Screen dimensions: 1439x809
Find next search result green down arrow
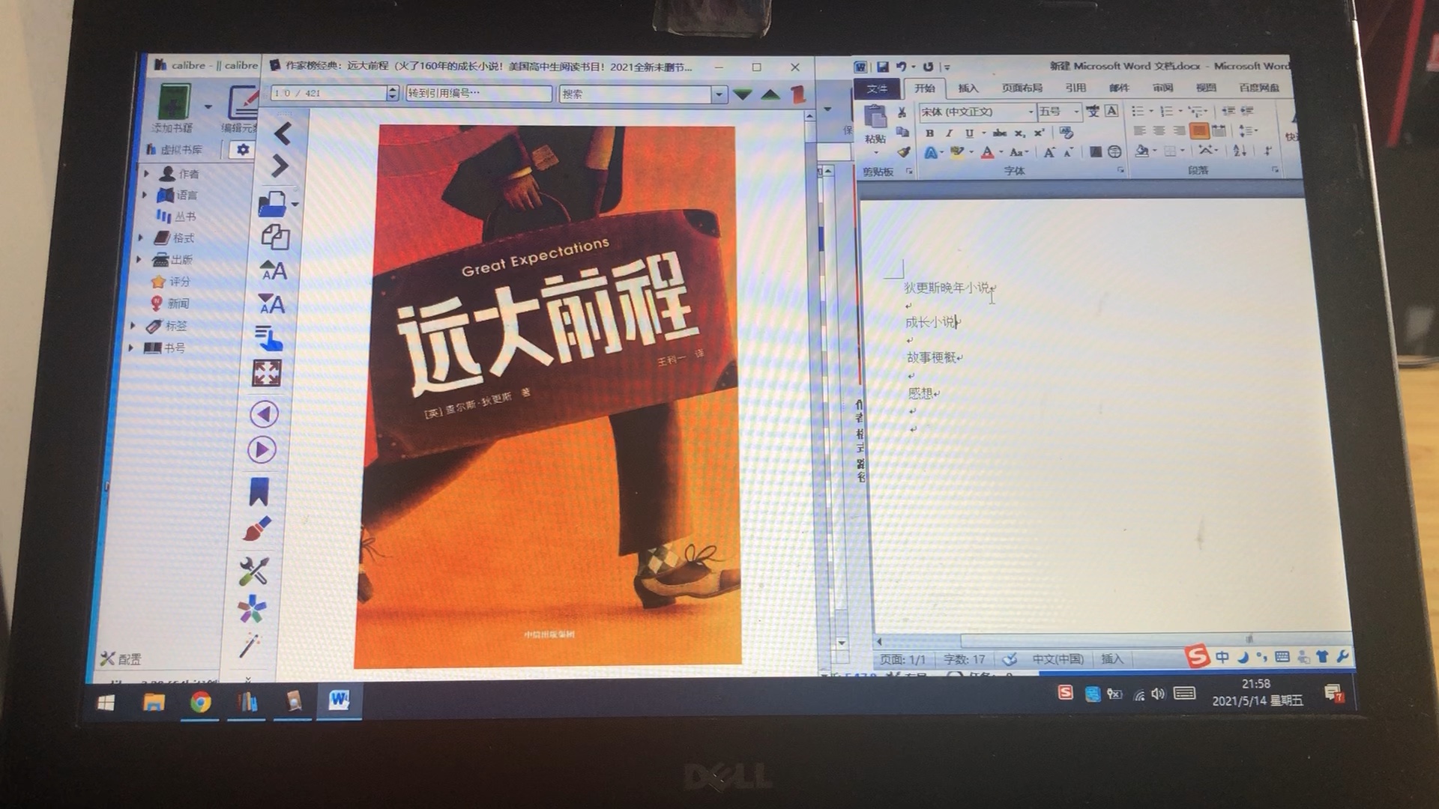tap(742, 94)
